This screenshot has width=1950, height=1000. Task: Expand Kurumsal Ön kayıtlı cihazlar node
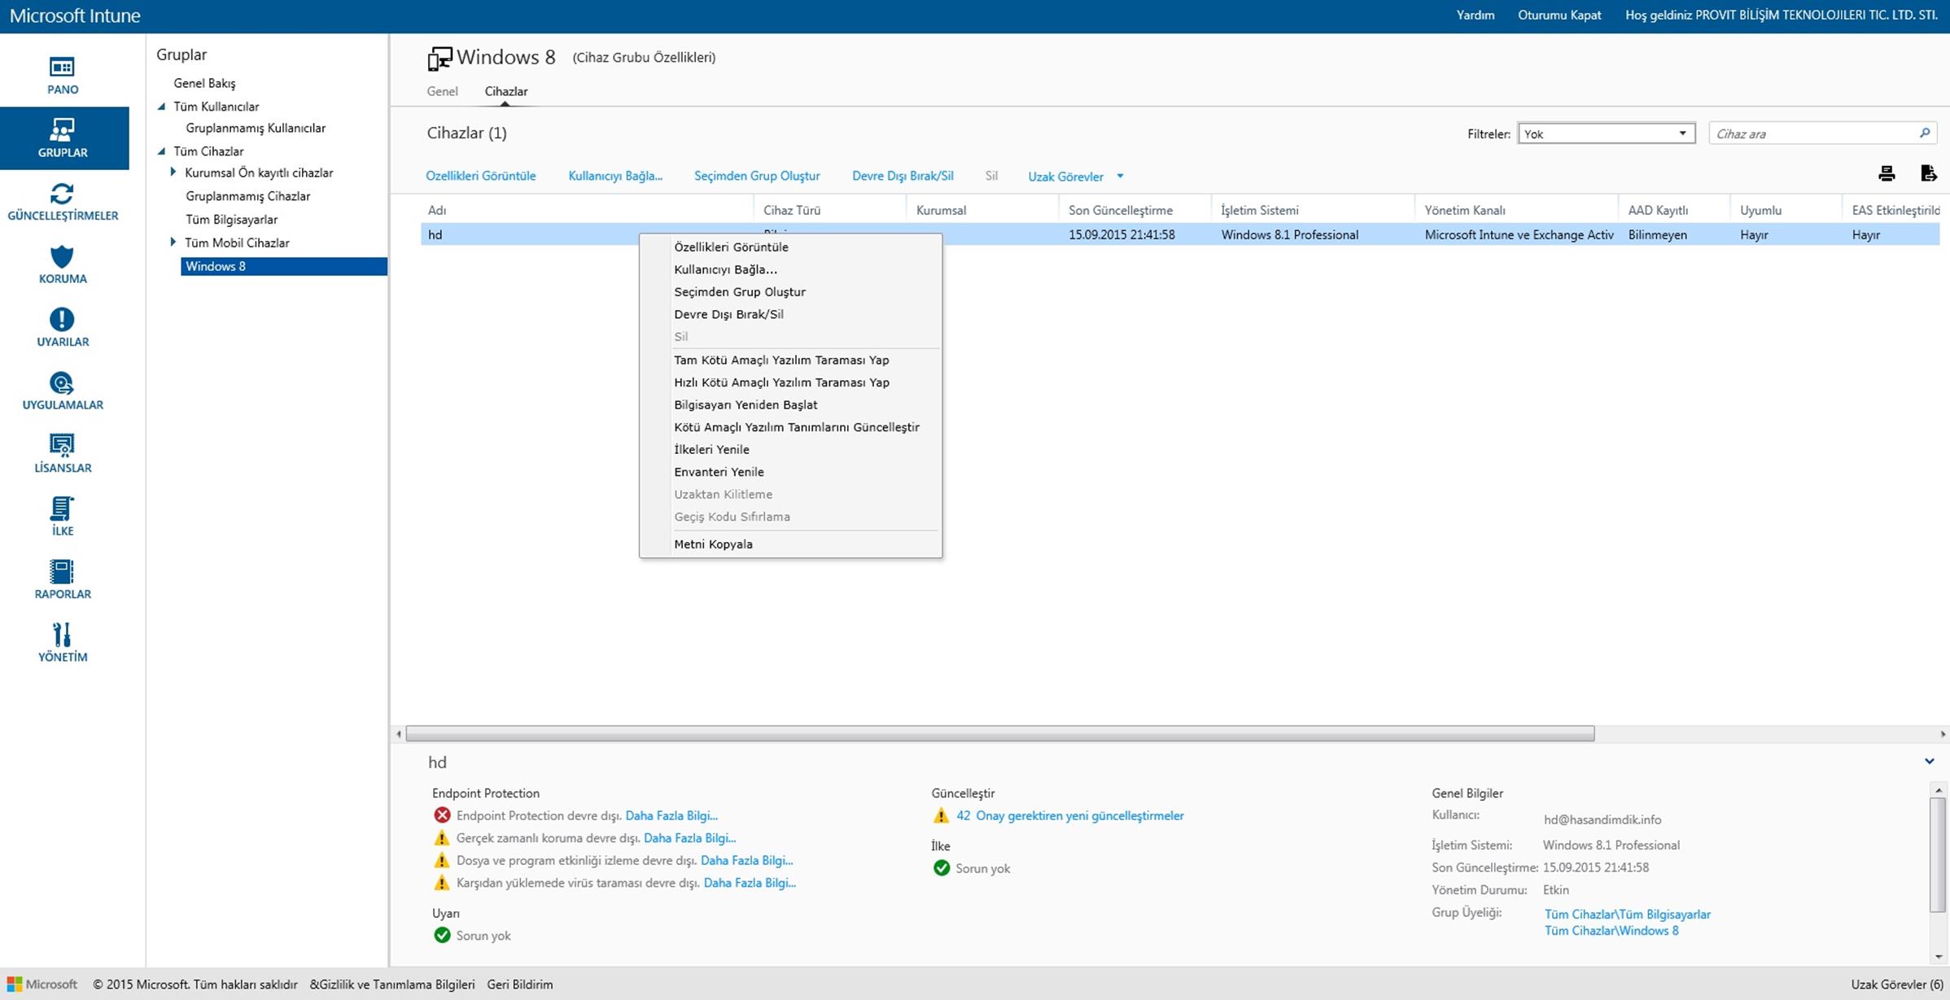point(173,172)
